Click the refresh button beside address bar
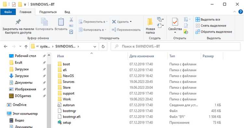This screenshot has height=128, width=244. coord(103,46)
